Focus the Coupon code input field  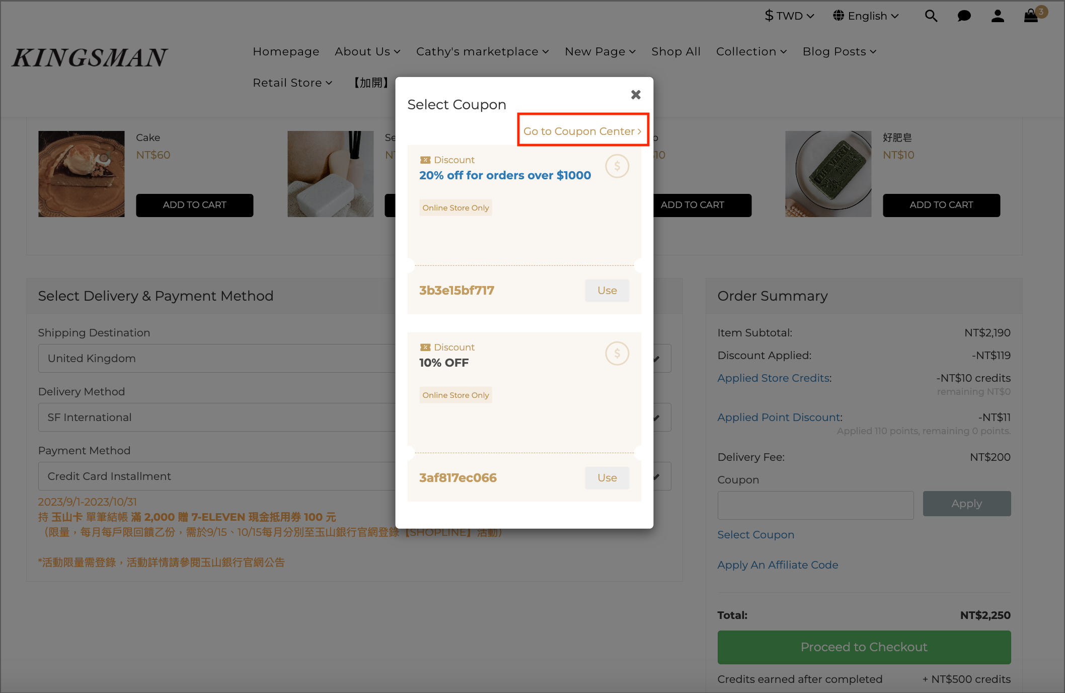tap(815, 506)
